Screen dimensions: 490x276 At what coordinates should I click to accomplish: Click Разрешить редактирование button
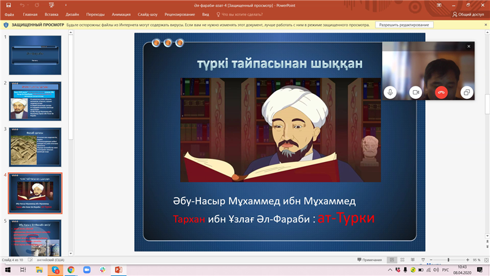[x=404, y=25]
